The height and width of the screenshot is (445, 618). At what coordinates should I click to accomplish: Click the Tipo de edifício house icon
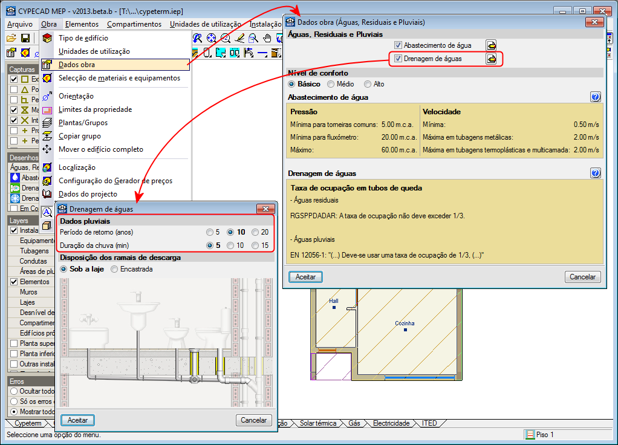[47, 38]
